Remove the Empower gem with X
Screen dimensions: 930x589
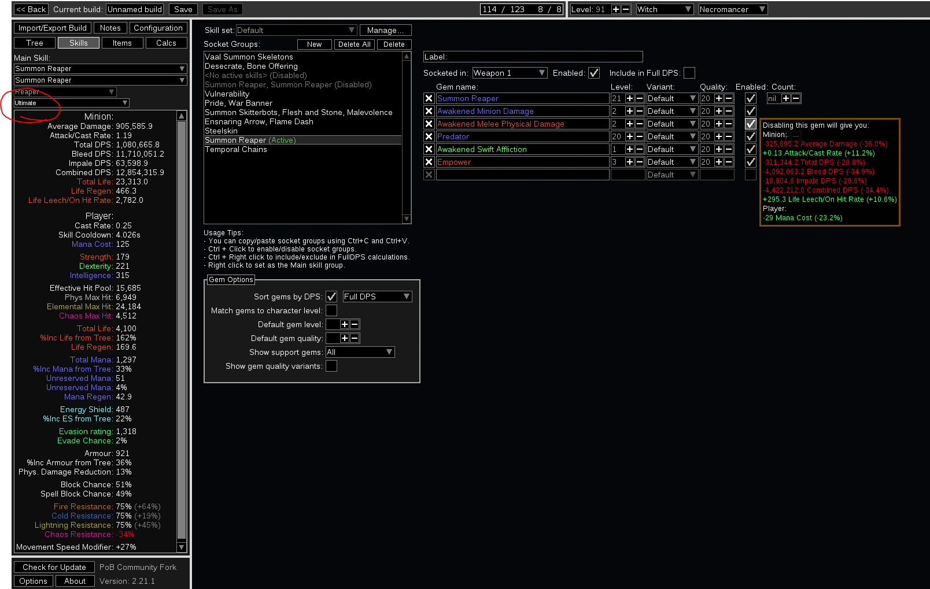tap(429, 162)
